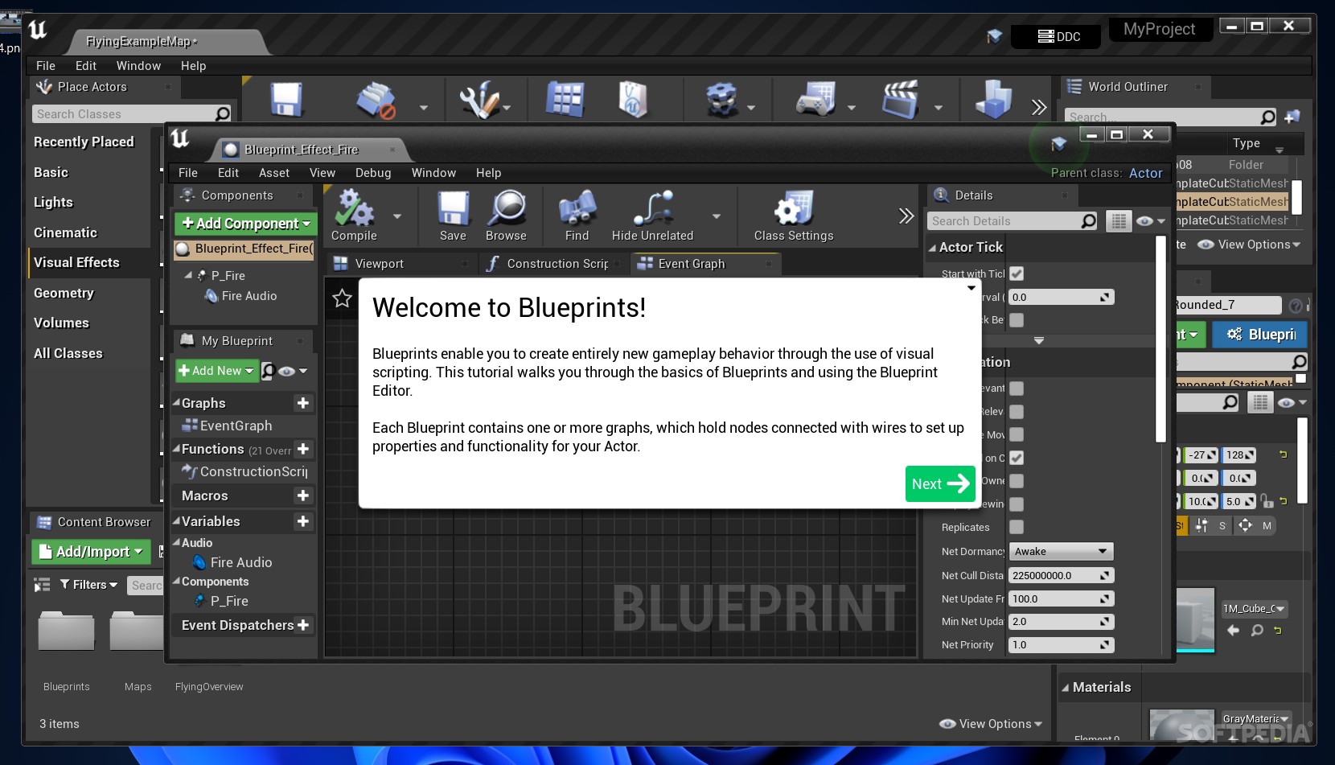Viewport: 1335px width, 765px height.
Task: Open Add/Import dropdown in Content Browser
Action: click(91, 552)
